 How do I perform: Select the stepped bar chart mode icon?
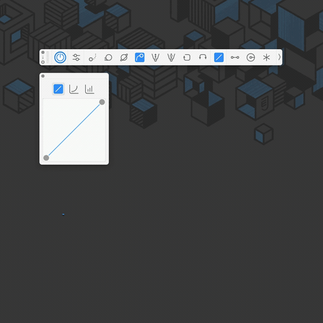(90, 89)
